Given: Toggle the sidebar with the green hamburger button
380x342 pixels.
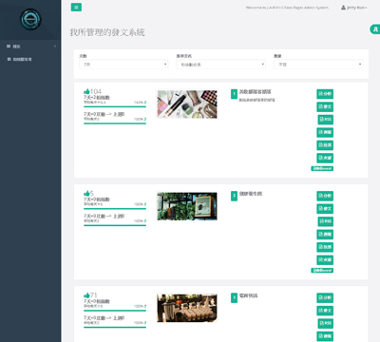Looking at the screenshot, I should click(76, 8).
